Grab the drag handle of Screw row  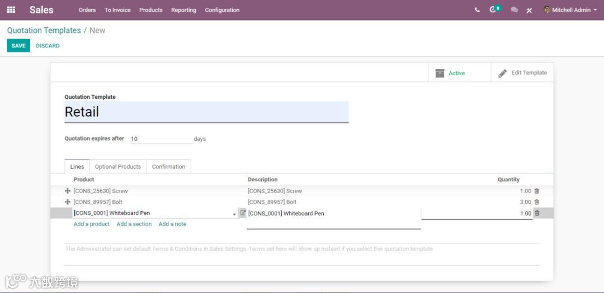pos(68,191)
